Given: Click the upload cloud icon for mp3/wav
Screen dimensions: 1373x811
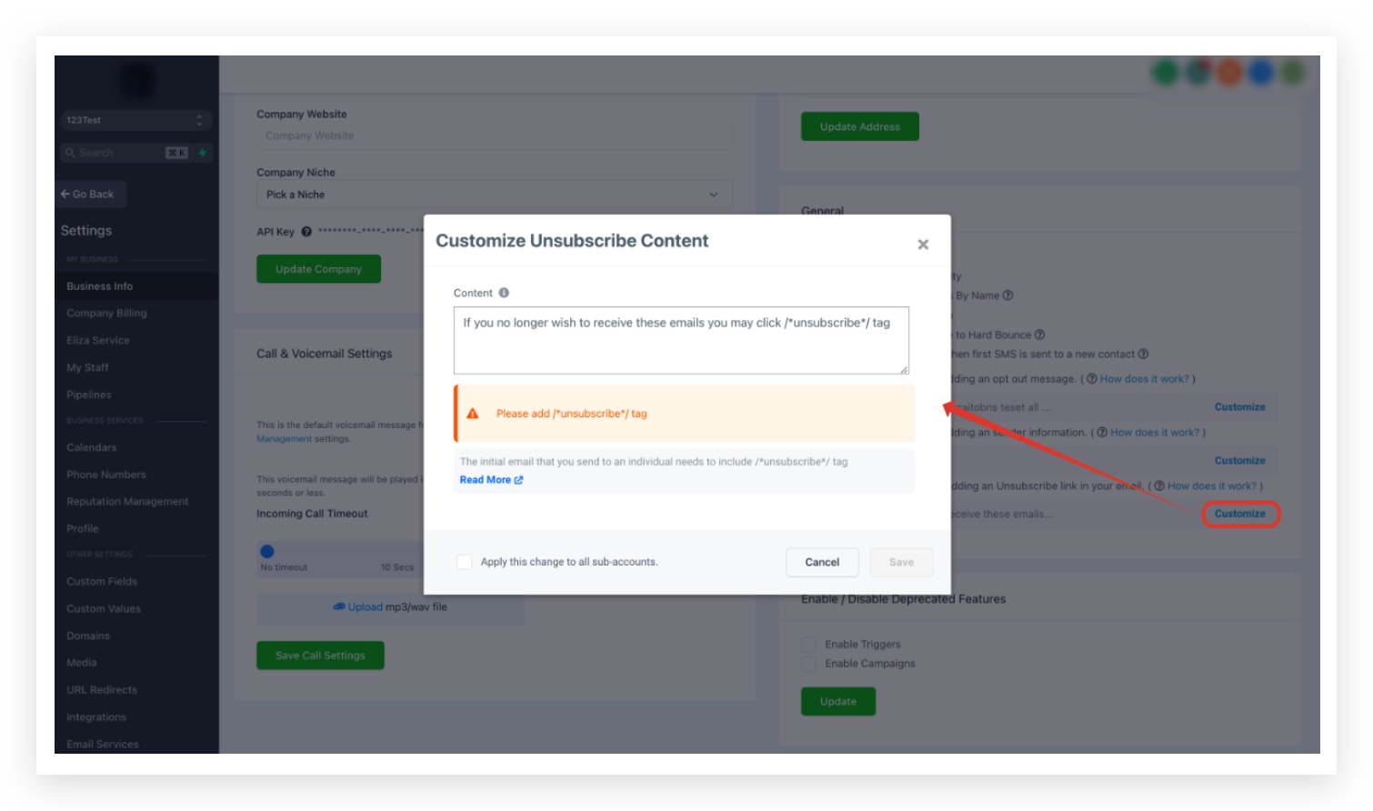Looking at the screenshot, I should click(339, 606).
